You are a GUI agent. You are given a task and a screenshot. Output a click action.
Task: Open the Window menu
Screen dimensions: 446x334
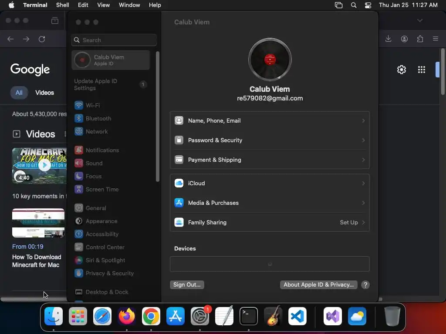(129, 5)
